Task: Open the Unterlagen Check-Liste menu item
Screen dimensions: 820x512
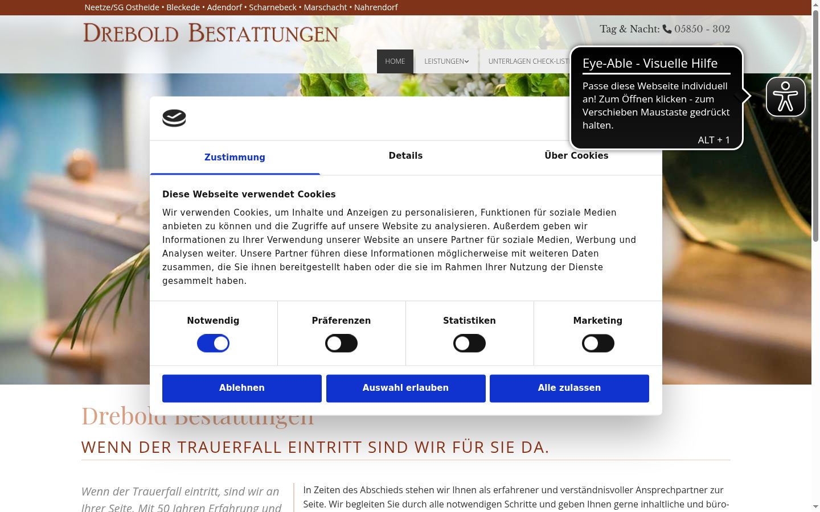Action: (x=527, y=61)
